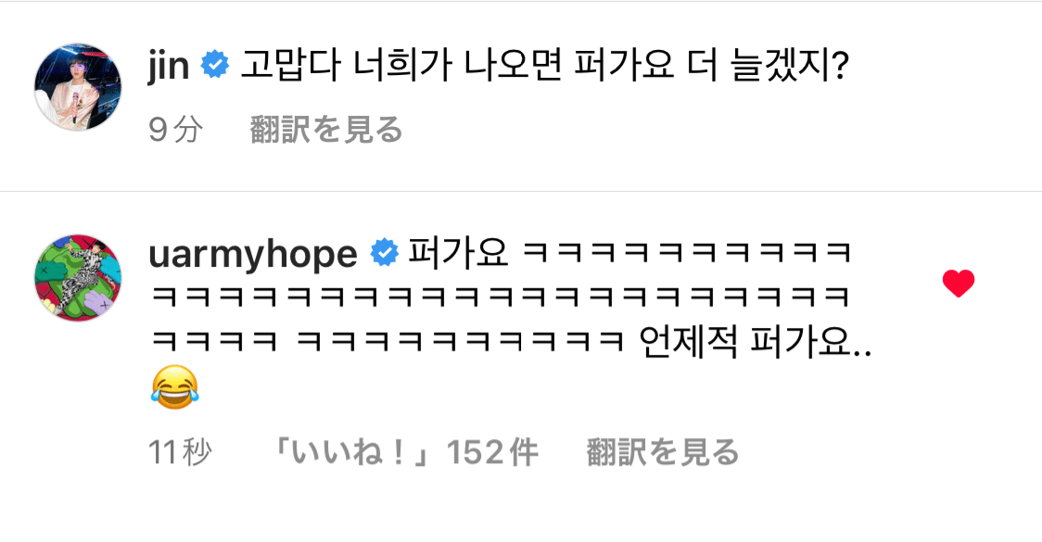The height and width of the screenshot is (542, 1042).
Task: Click 퍼가요 right after uarmyhope's verified badge
Action: coord(458,253)
